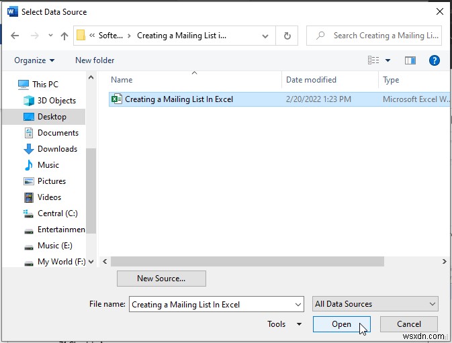452x343 pixels.
Task: Click the Softe... breadcrumb in address bar
Action: coord(111,36)
